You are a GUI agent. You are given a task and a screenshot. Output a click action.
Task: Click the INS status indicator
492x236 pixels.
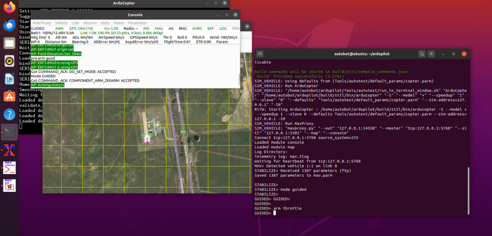(x=146, y=28)
